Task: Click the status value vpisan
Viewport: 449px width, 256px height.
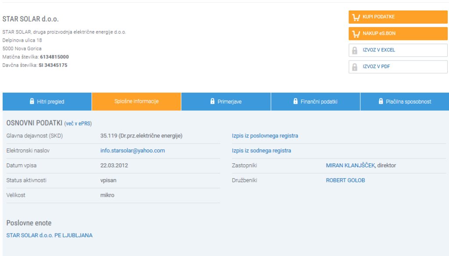Action: (x=108, y=180)
